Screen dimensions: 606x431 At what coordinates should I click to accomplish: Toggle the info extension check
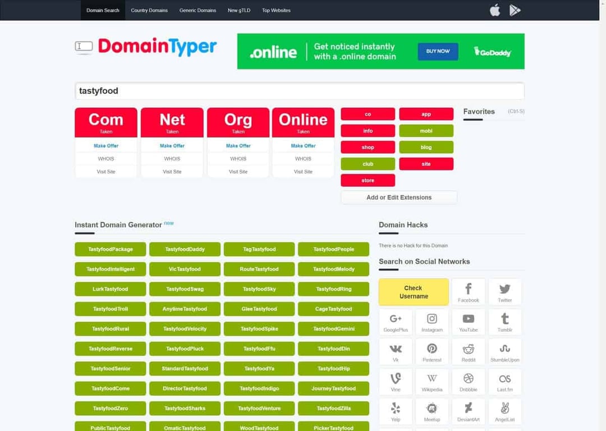pos(368,130)
